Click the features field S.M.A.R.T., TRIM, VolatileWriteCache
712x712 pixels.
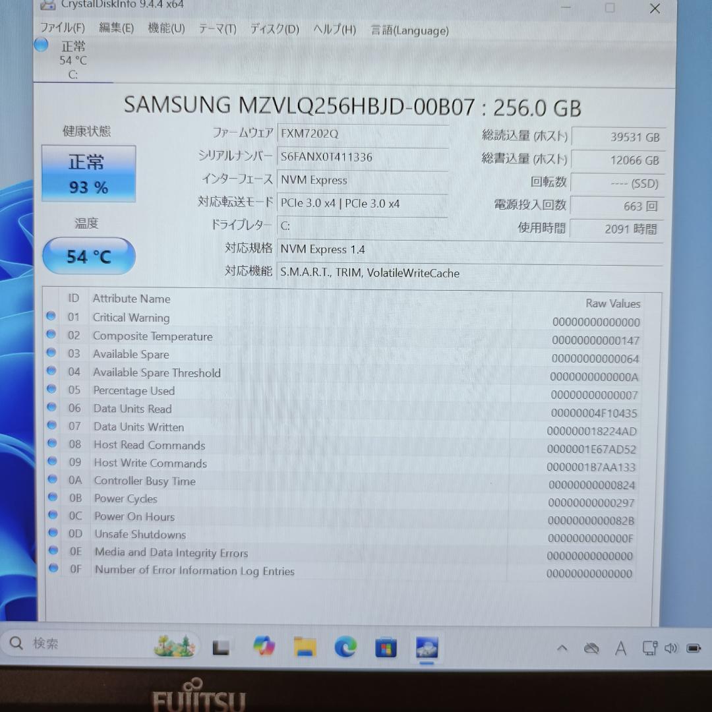[x=470, y=273]
